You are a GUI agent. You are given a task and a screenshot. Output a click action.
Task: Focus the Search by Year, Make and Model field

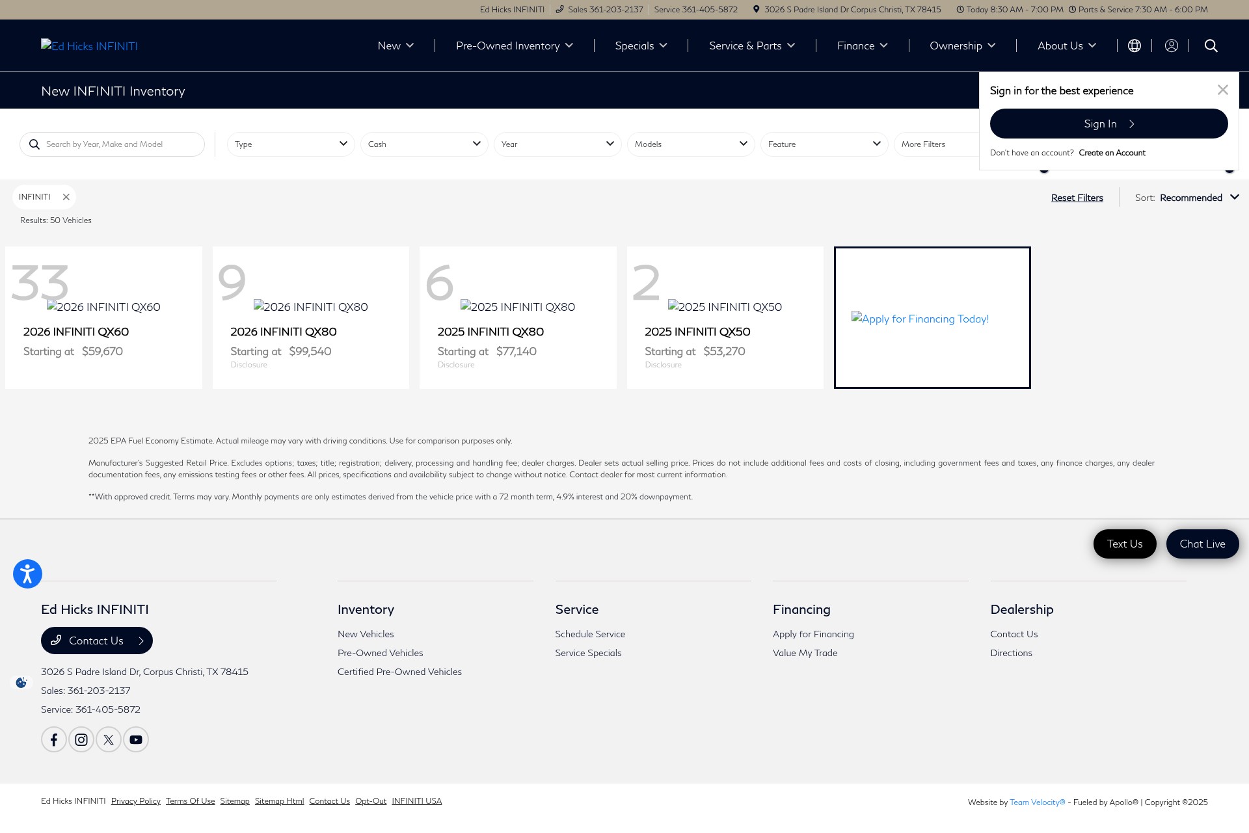[112, 144]
